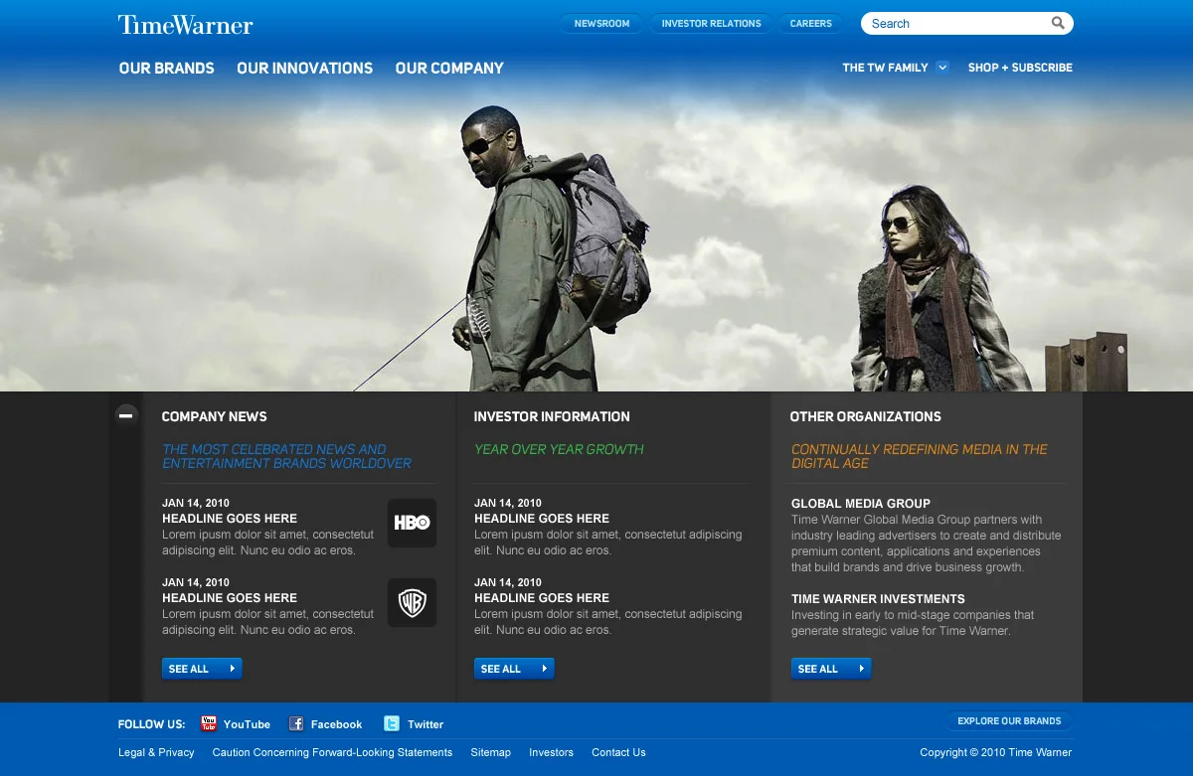Click the HBO logo thumbnail

[x=412, y=523]
